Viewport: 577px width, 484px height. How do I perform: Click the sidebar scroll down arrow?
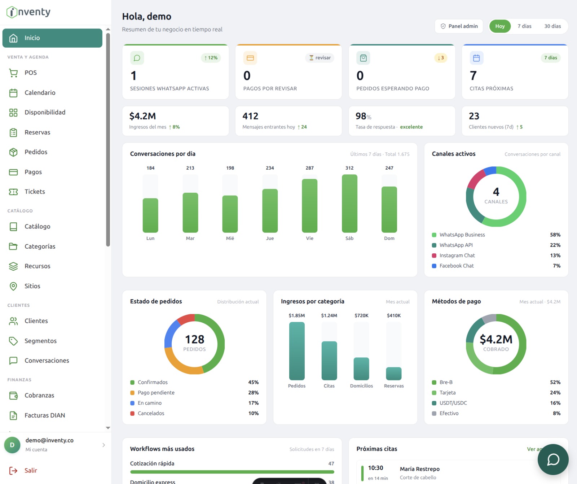click(108, 428)
